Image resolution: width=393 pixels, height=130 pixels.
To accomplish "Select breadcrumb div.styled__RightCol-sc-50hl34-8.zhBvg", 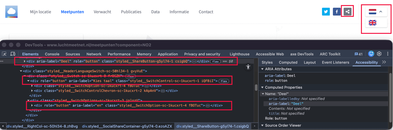I will point(42,126).
